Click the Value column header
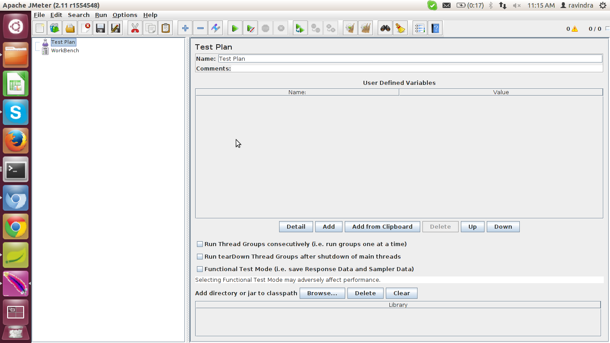 (501, 92)
